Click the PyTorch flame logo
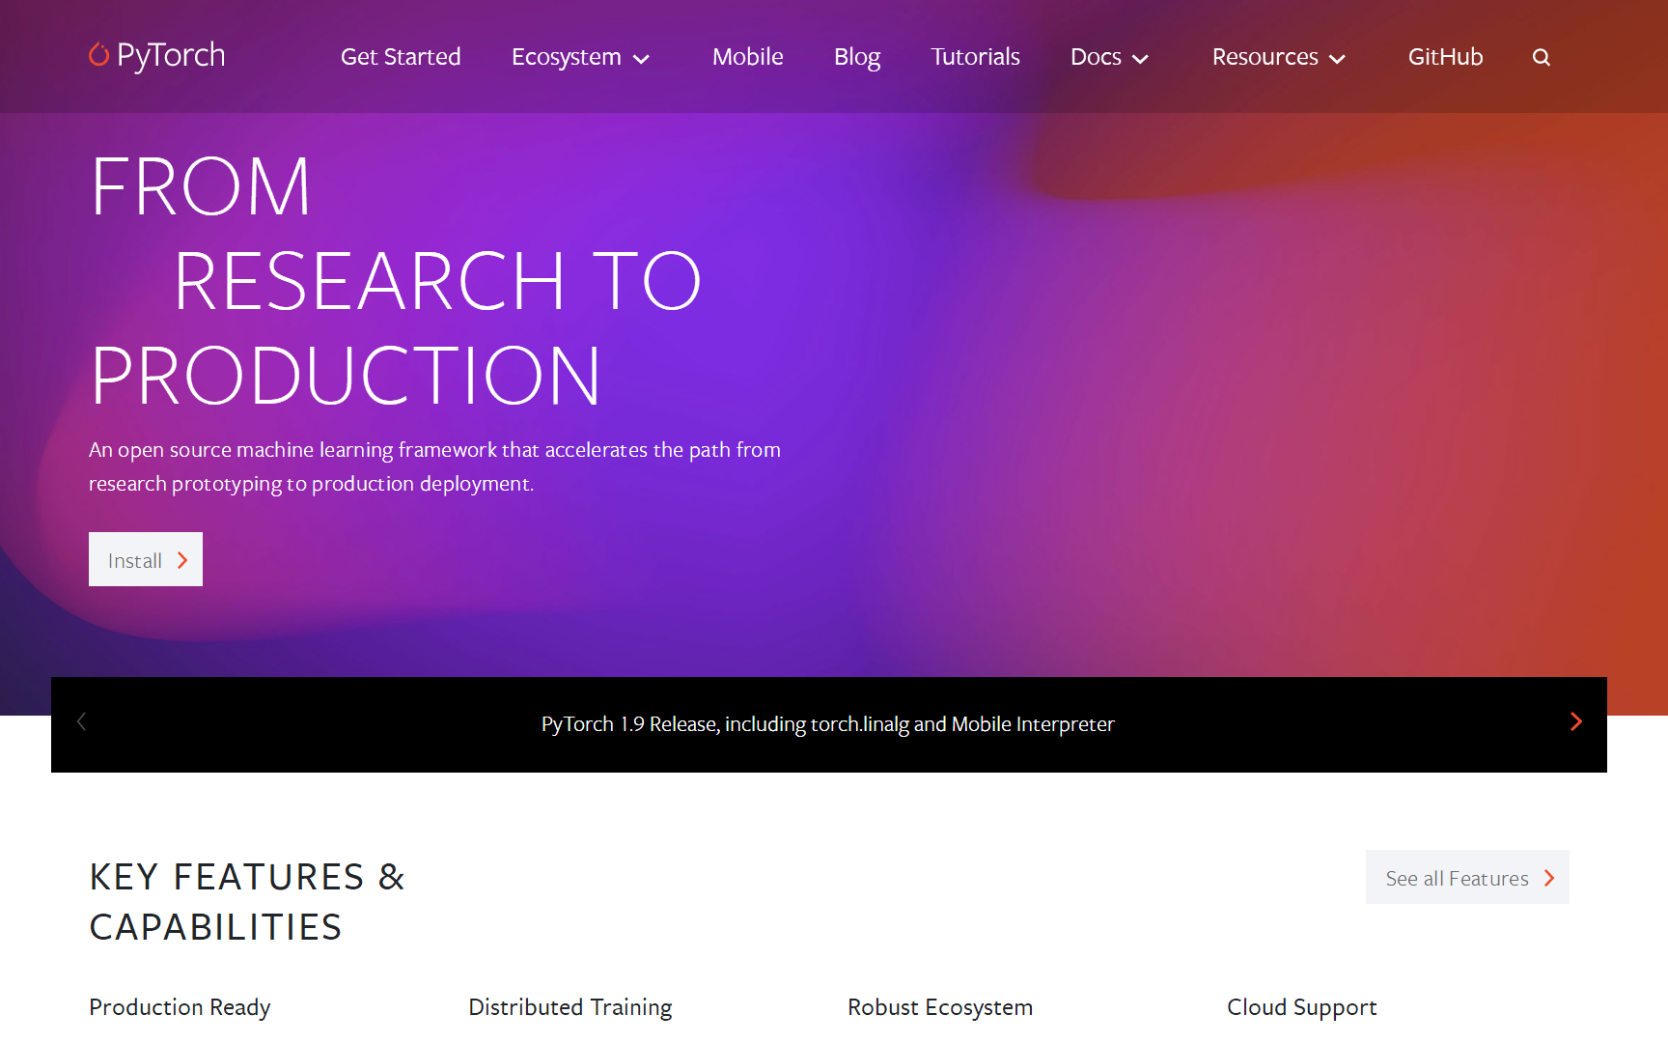 pyautogui.click(x=98, y=54)
